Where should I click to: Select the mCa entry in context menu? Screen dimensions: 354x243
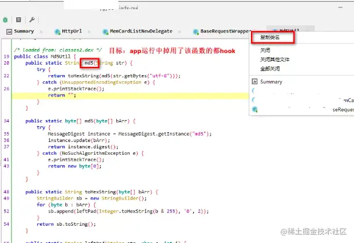point(349,100)
